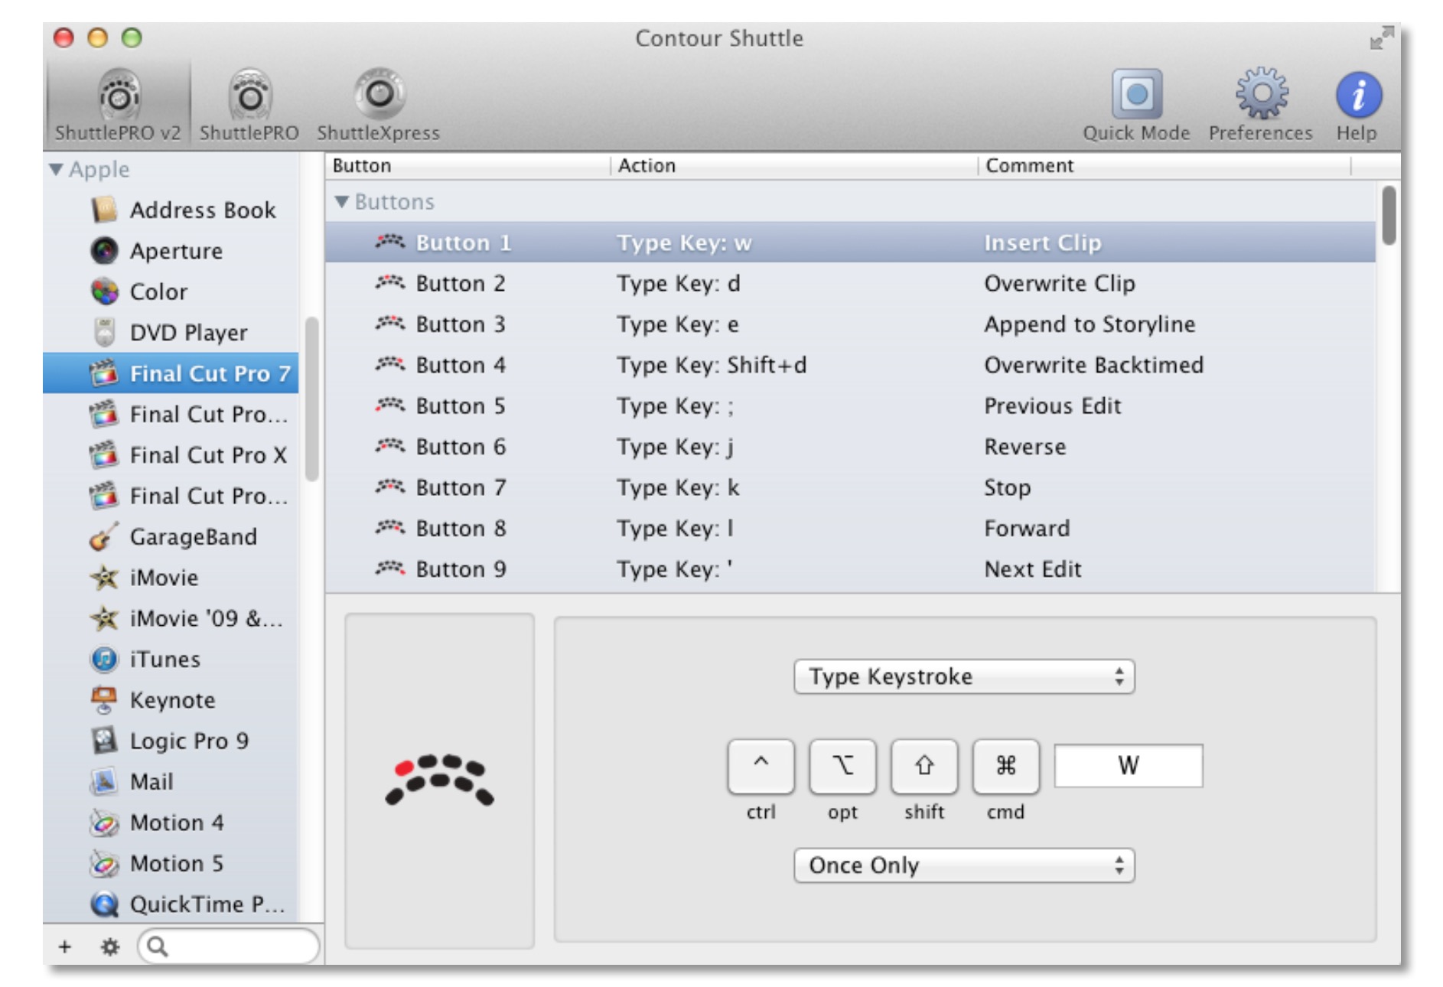Collapse the Buttons group triangle

click(342, 202)
